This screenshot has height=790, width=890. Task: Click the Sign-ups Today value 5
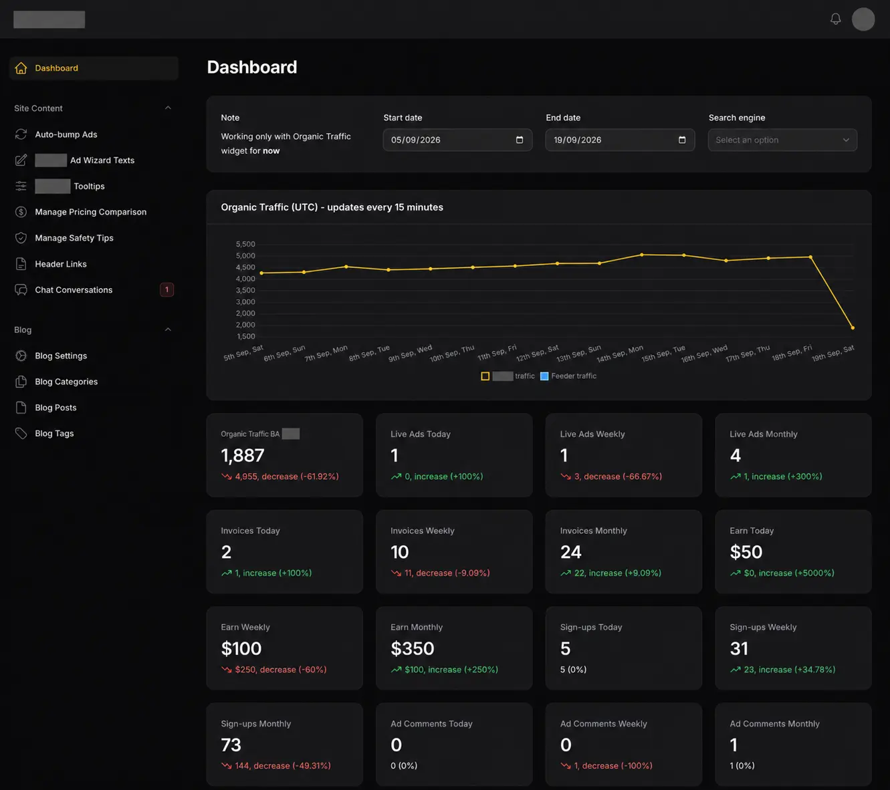pos(566,648)
